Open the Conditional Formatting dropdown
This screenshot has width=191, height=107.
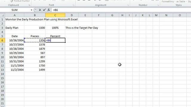(x=168, y=1)
